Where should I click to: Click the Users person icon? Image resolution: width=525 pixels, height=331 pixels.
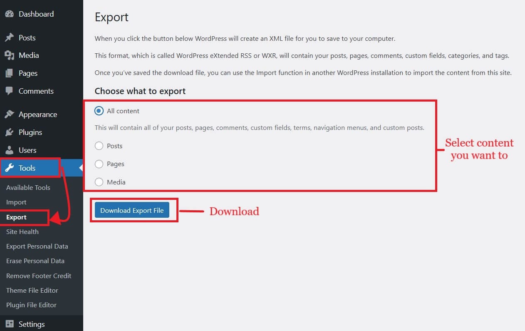coord(9,150)
